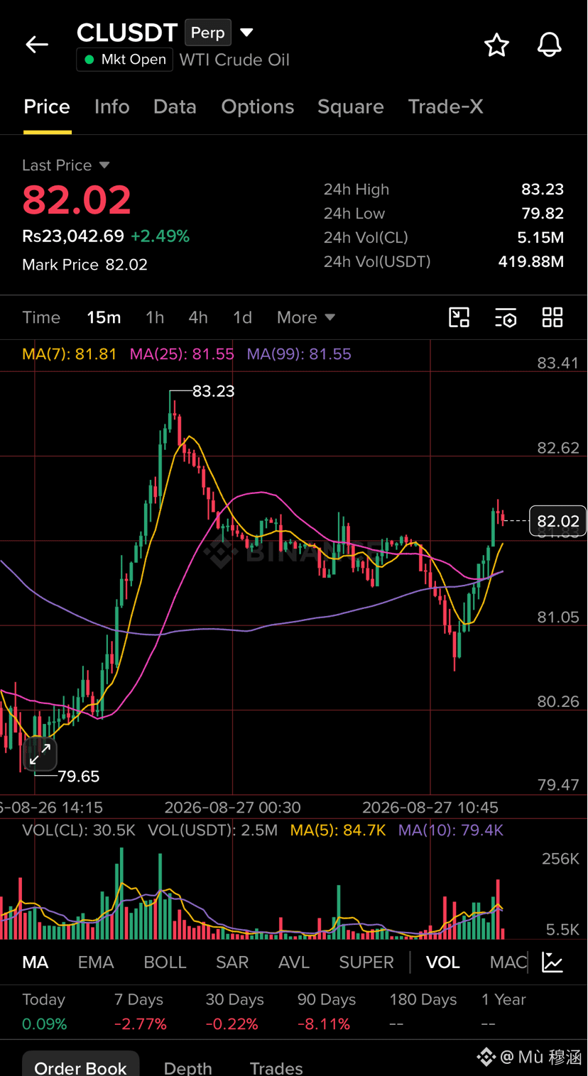Tap the 79.65 low marker on chart
The width and height of the screenshot is (588, 1076).
[x=79, y=776]
